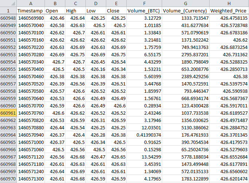249x183 pixels.
Task: Click the High header cell
Action: click(x=76, y=11)
